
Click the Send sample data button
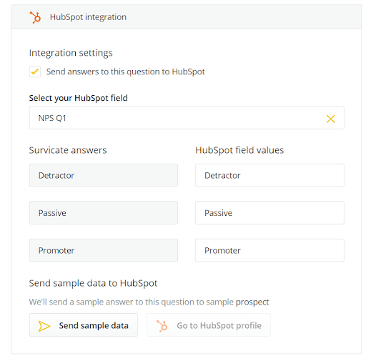click(84, 325)
